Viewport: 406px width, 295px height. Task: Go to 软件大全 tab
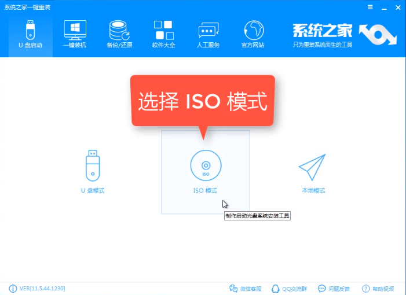click(x=164, y=34)
